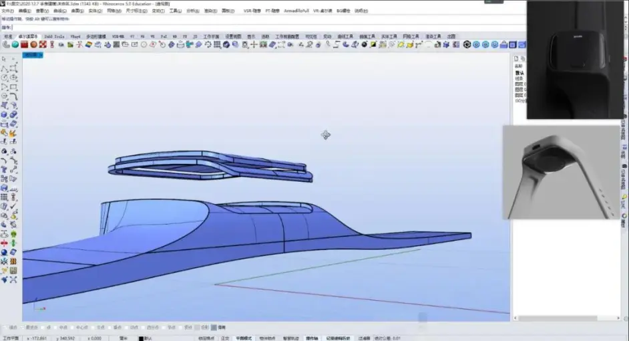Open the 毫米 units pane in status bar
This screenshot has width=629, height=341.
click(123, 338)
